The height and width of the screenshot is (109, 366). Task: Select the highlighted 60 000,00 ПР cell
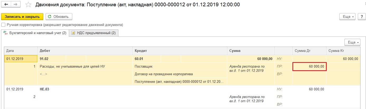[310, 67]
